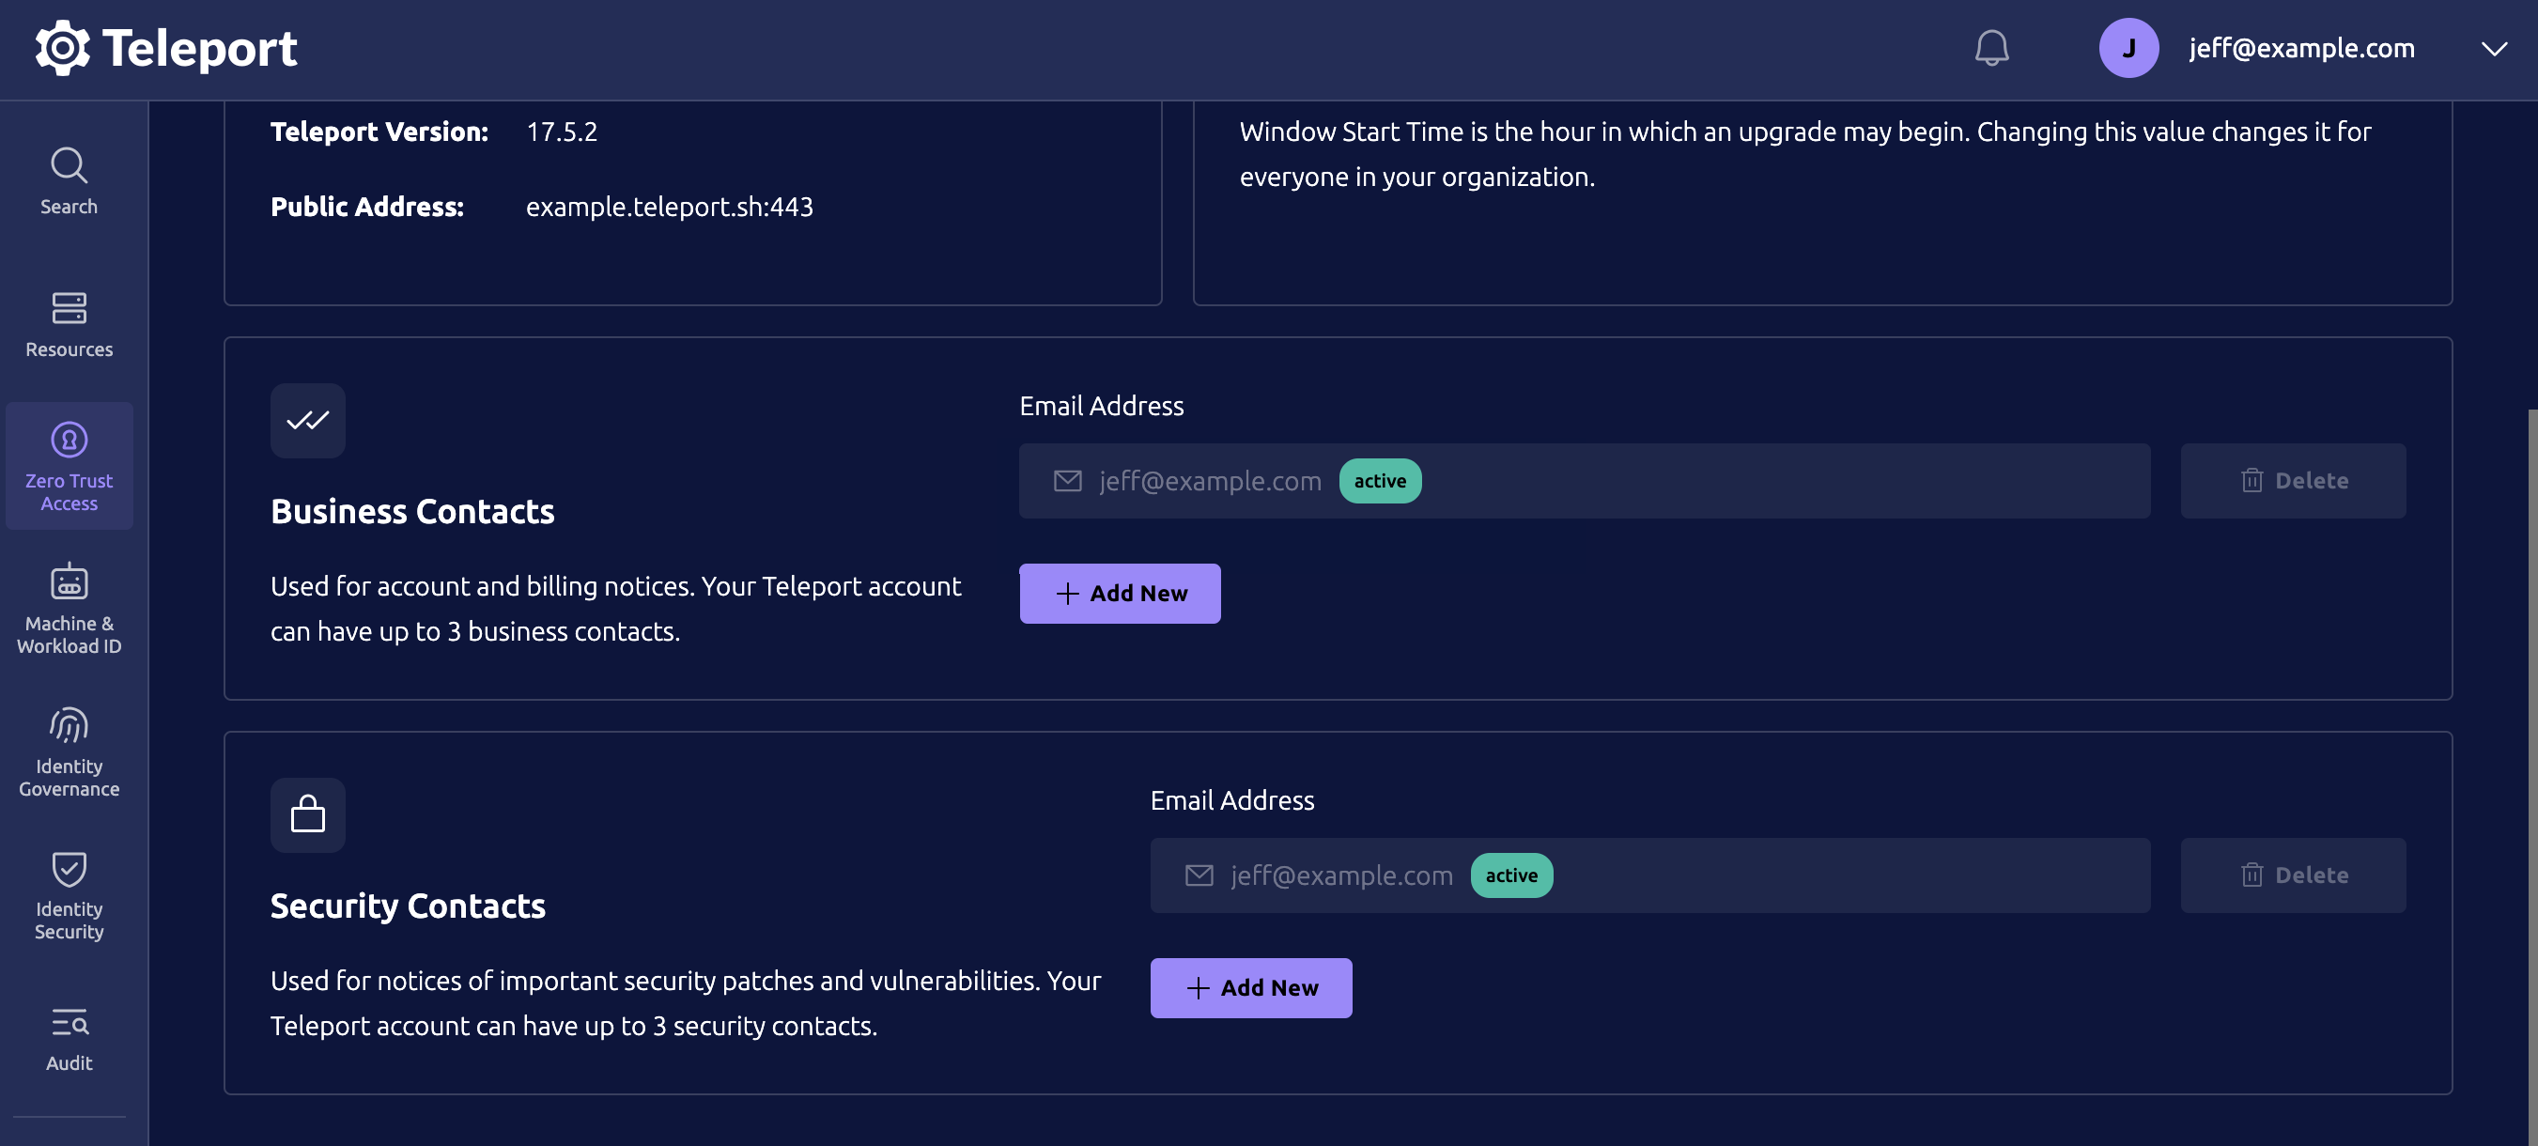Add new business contact email
Image resolution: width=2538 pixels, height=1146 pixels.
tap(1120, 594)
